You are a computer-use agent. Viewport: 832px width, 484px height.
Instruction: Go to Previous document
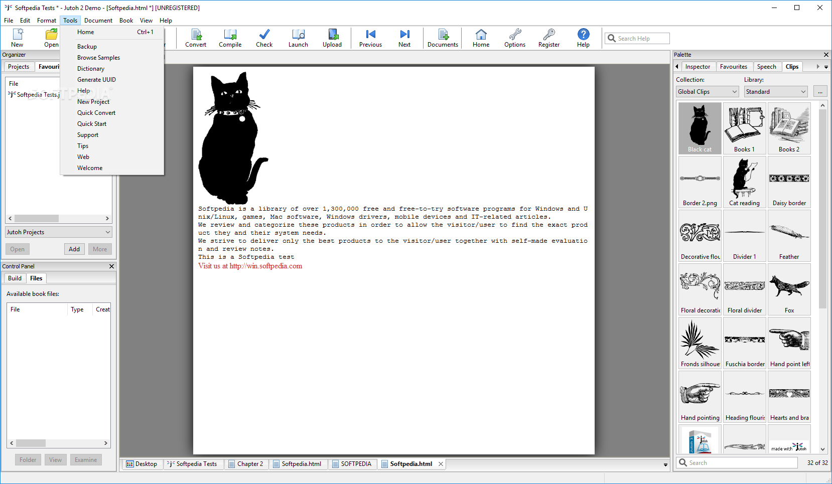pyautogui.click(x=371, y=38)
